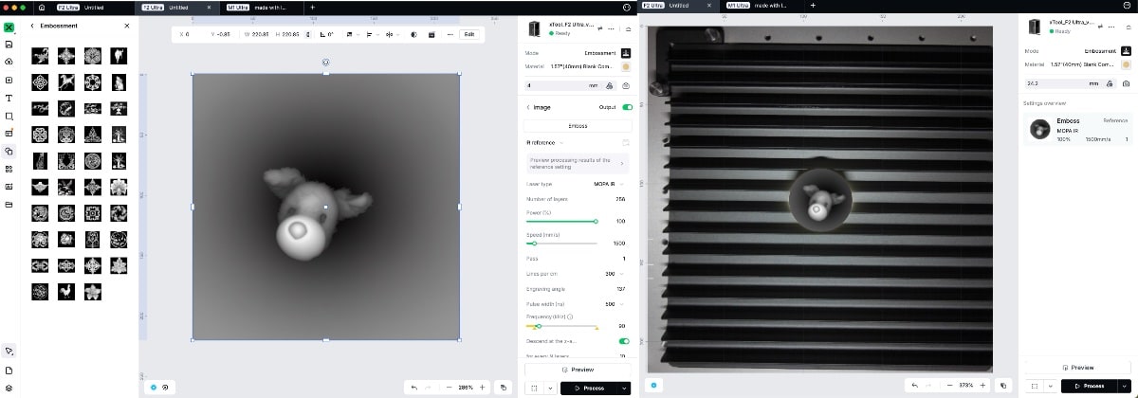Click the camera icon in left device panel
The height and width of the screenshot is (398, 1138).
click(x=625, y=84)
